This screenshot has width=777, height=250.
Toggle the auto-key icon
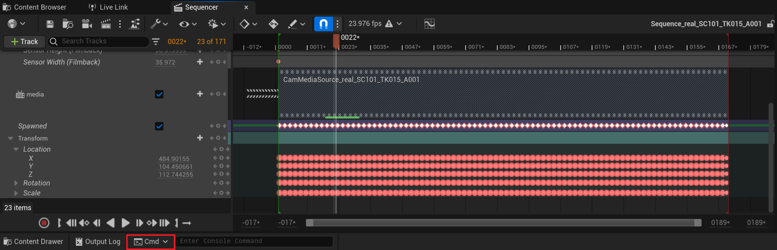[x=274, y=24]
